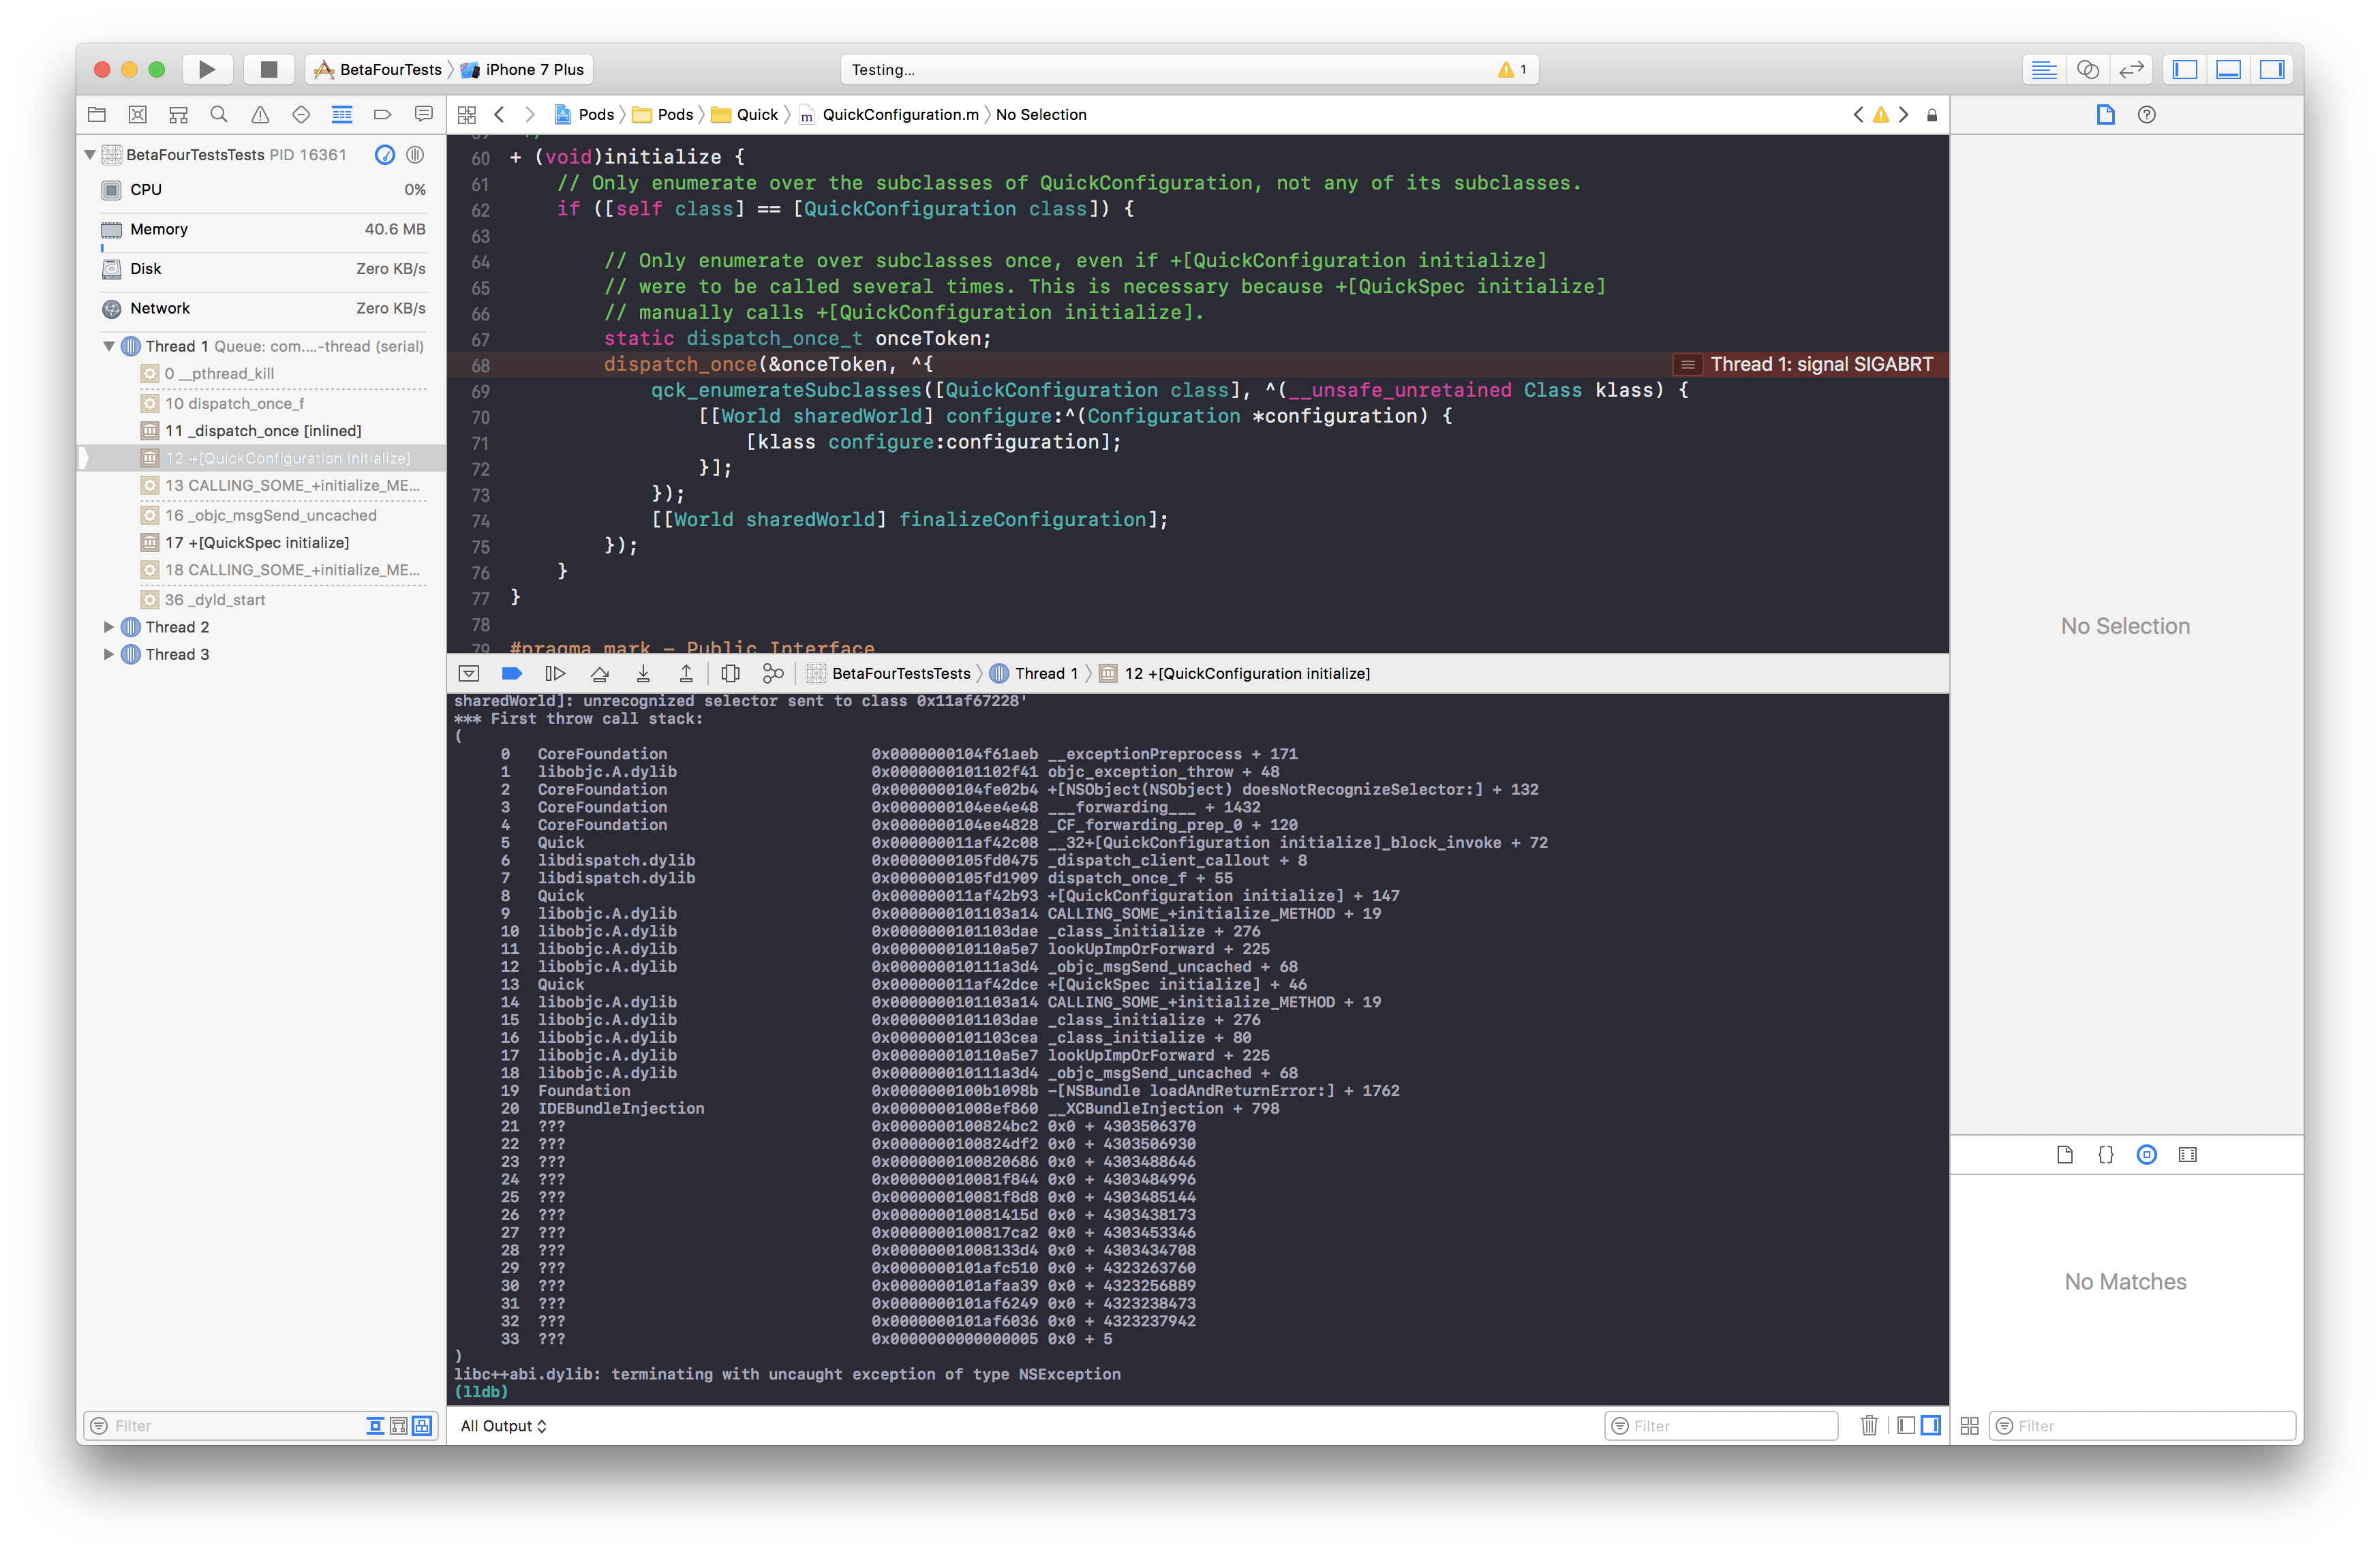2380x1554 pixels.
Task: Go forward in editor history
Action: point(530,114)
